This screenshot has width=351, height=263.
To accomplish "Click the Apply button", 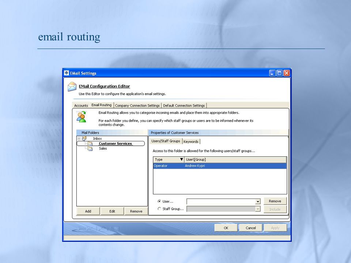I will point(275,228).
